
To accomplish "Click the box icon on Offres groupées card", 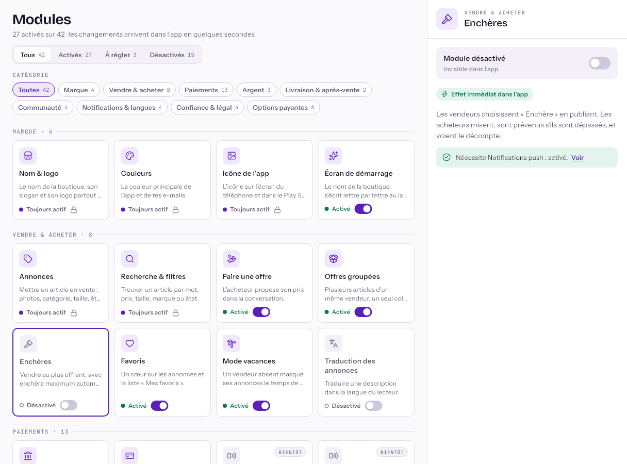I will [334, 259].
